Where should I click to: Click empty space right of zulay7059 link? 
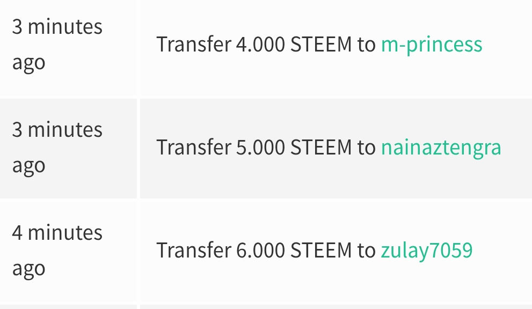click(502, 251)
